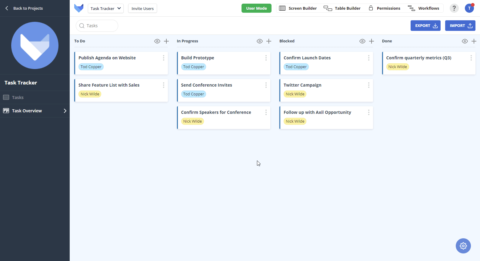480x261 pixels.
Task: Toggle visibility of the Blocked column
Action: [x=362, y=41]
